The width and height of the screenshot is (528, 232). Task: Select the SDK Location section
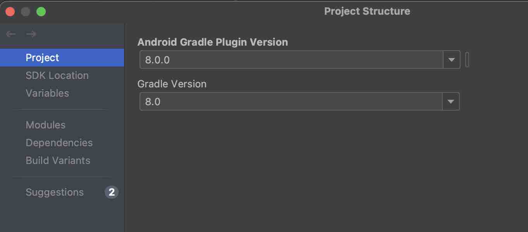57,75
